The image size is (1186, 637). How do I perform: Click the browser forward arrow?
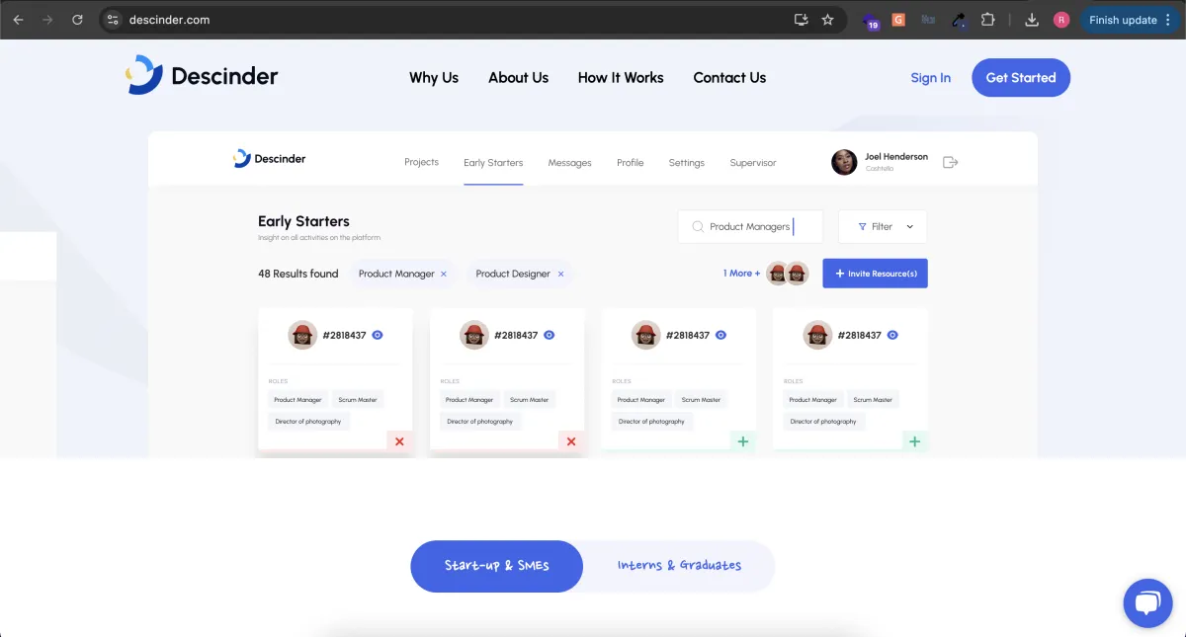pyautogui.click(x=47, y=20)
